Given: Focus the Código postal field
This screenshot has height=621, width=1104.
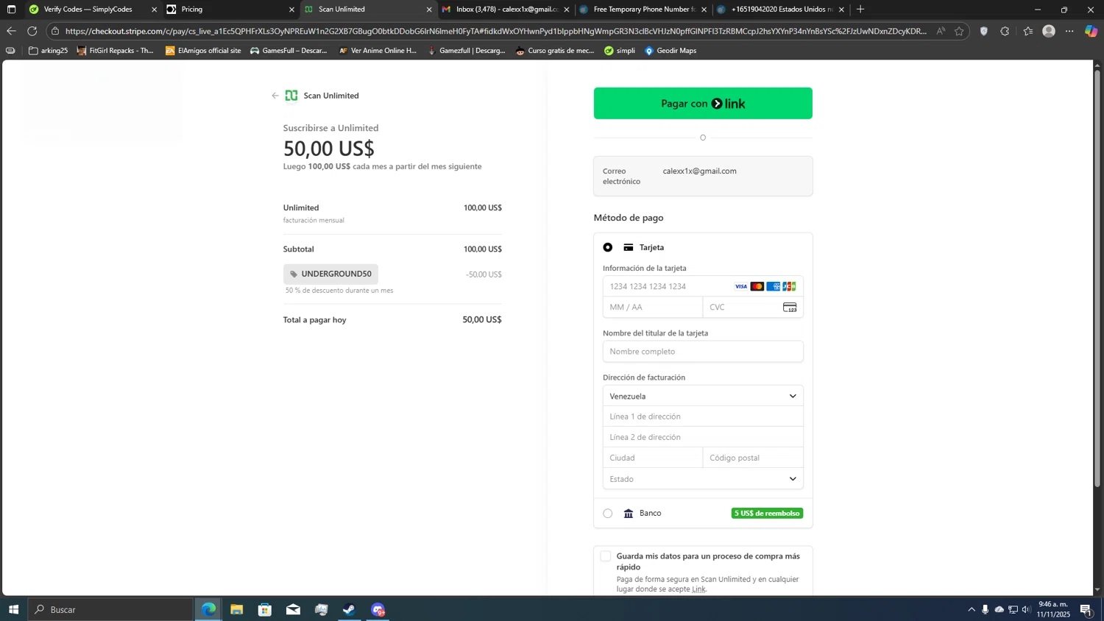Looking at the screenshot, I should (x=753, y=458).
